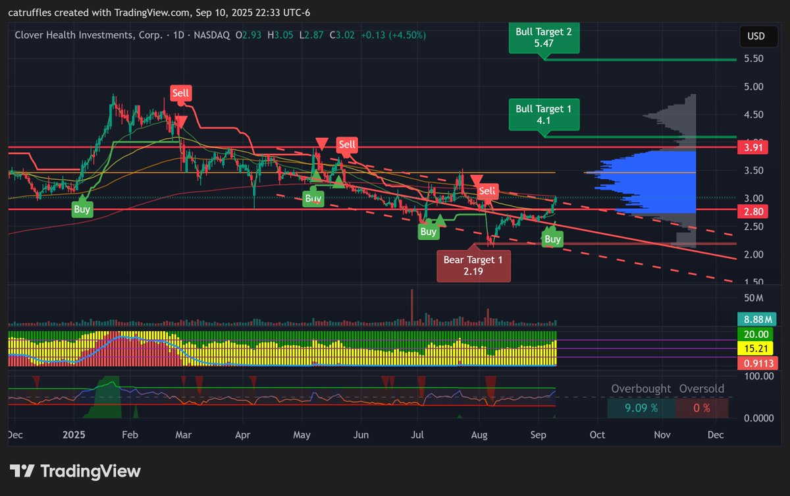Image resolution: width=790 pixels, height=496 pixels.
Task: Click the TradingView logo
Action: (x=75, y=471)
